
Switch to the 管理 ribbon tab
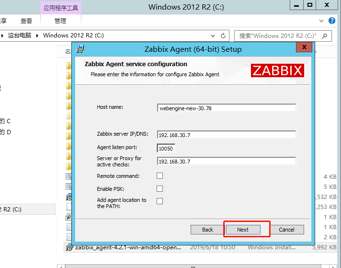[60, 21]
